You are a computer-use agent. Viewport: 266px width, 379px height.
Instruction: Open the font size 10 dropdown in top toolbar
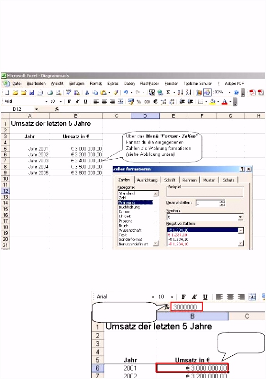click(61, 102)
